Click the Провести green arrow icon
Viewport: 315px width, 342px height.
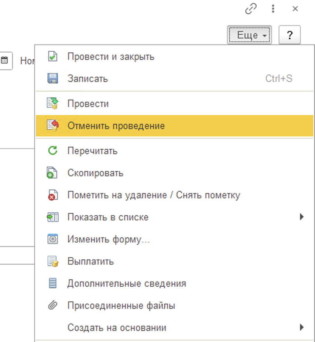52,103
